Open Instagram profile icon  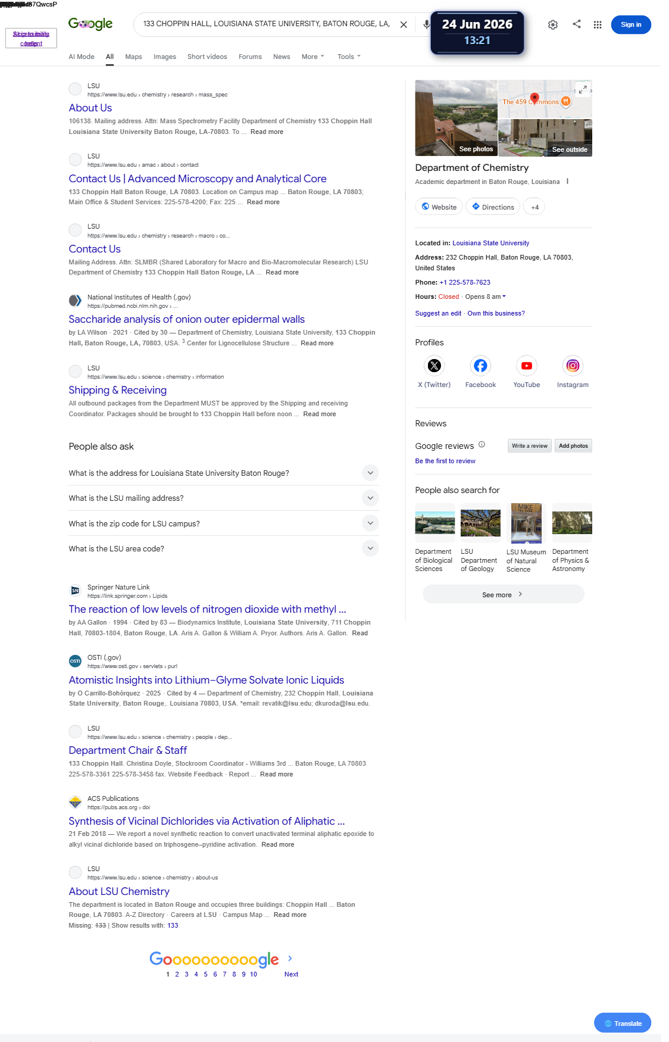click(x=573, y=366)
